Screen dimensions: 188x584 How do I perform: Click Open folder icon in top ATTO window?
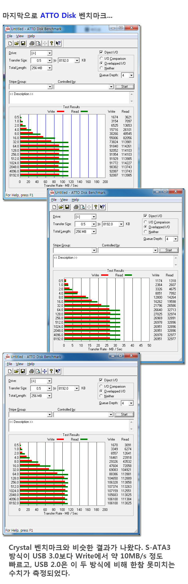pyautogui.click(x=17, y=43)
